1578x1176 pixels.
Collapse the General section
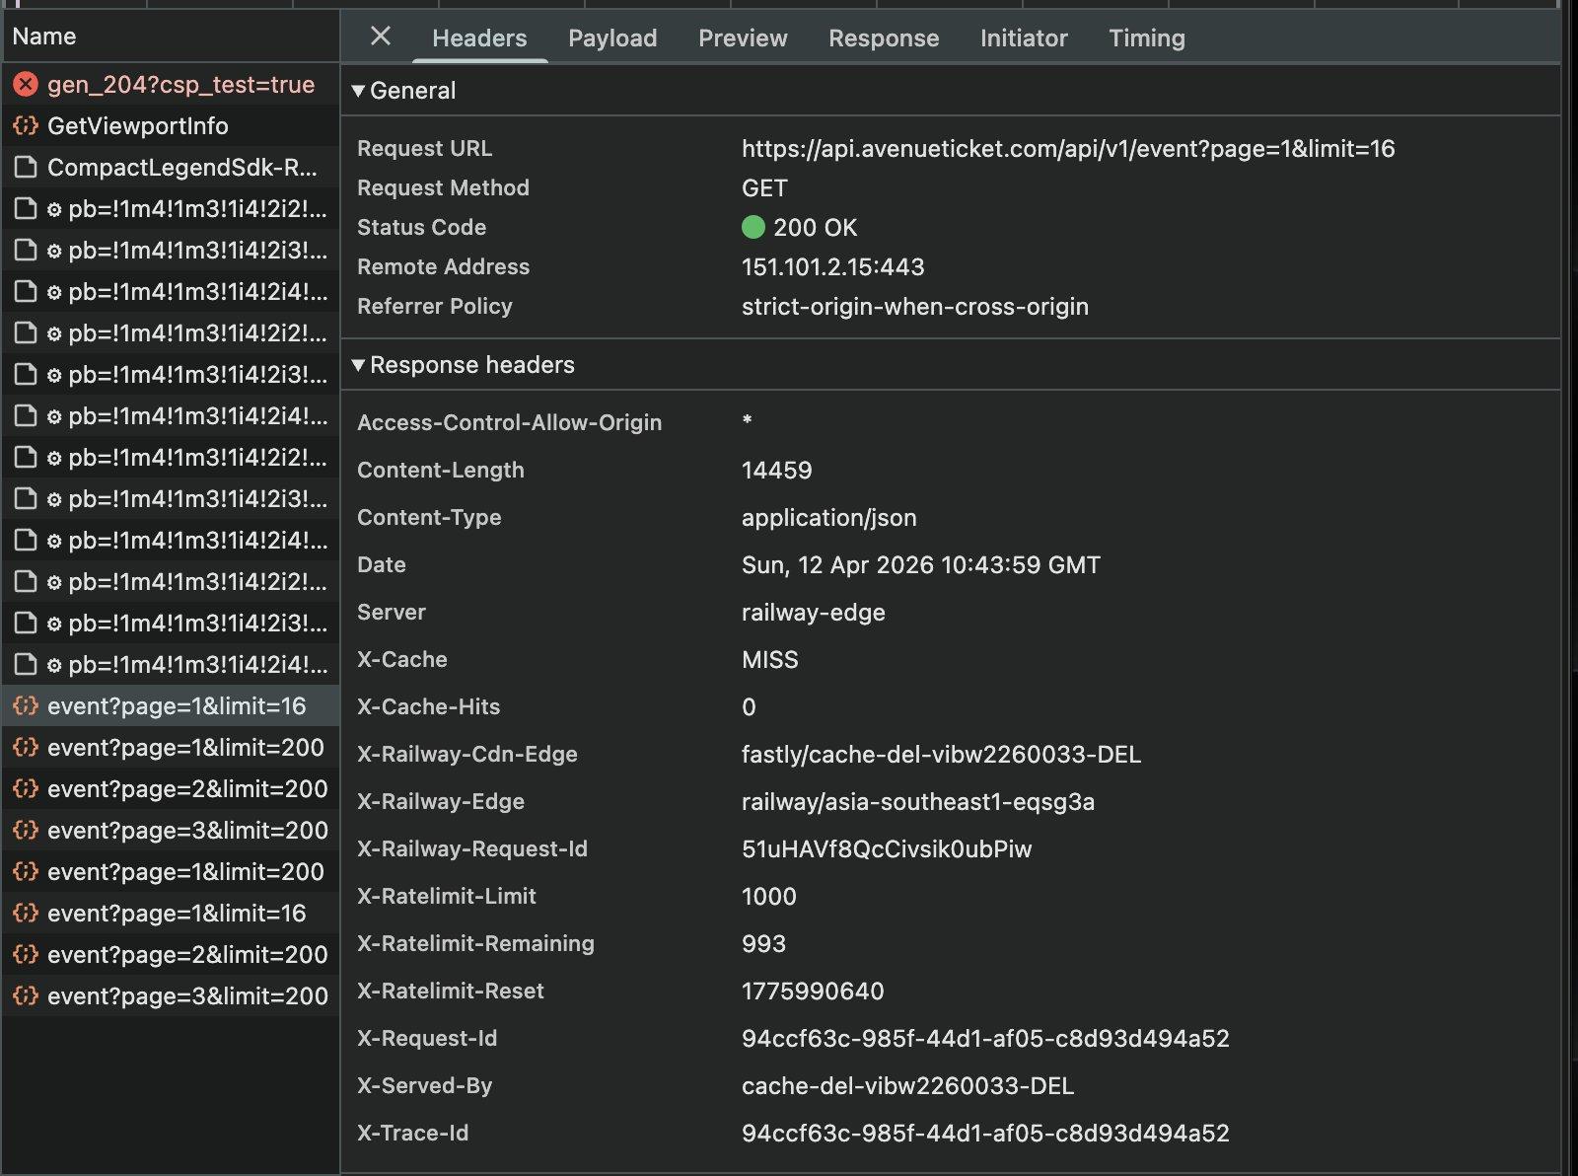pos(358,91)
